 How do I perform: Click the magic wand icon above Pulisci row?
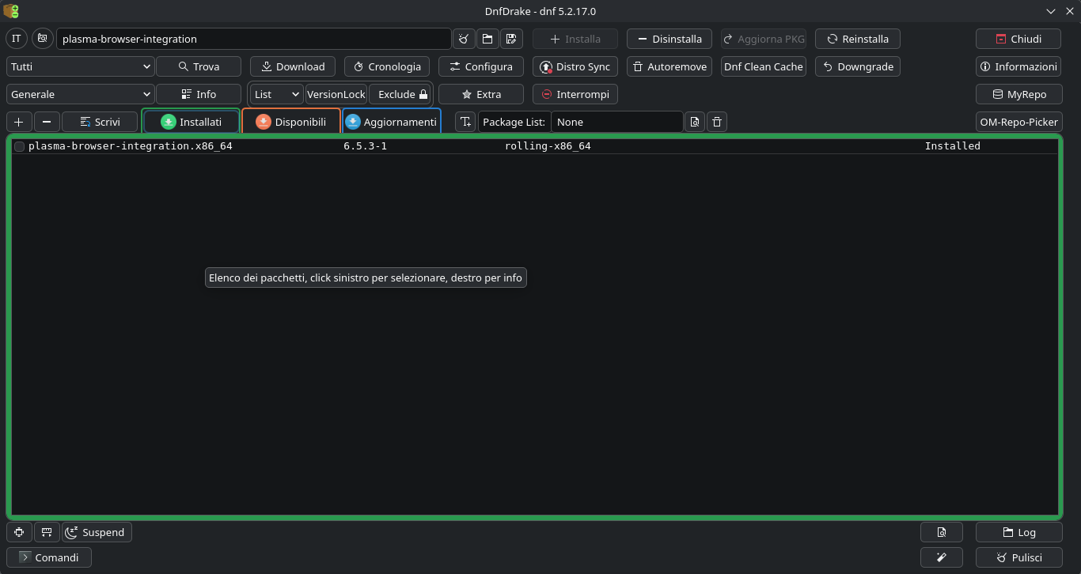pyautogui.click(x=941, y=557)
